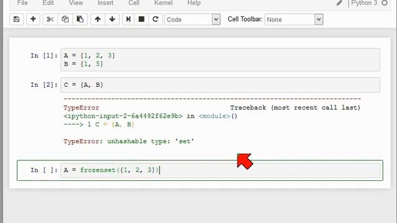Click the pencil edit-mode indicator icon
The image size is (397, 223).
coord(339,3)
